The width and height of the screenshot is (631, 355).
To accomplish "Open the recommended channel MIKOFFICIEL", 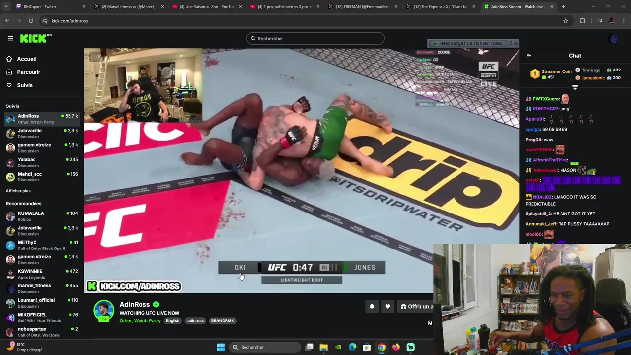I will click(x=42, y=317).
